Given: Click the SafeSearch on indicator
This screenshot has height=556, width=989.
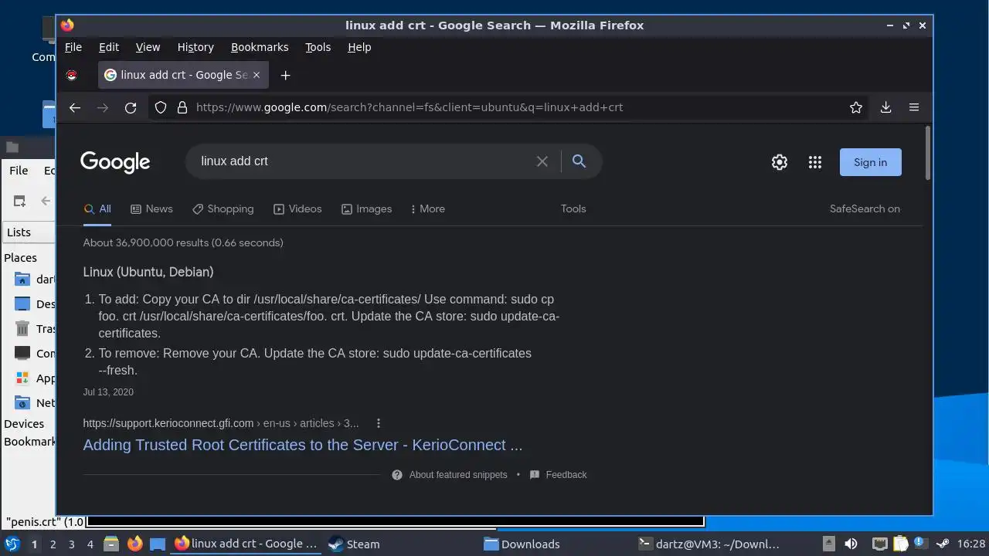Looking at the screenshot, I should pyautogui.click(x=865, y=209).
